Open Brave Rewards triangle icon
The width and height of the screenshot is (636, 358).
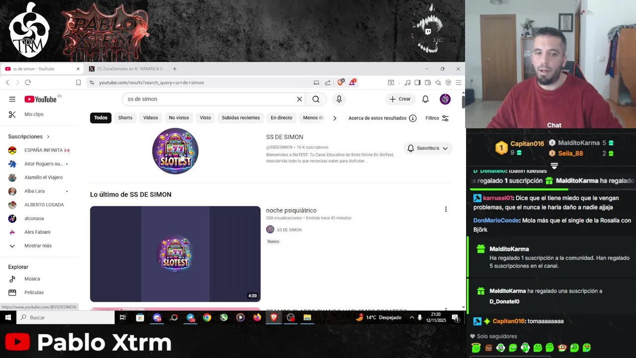pos(352,82)
